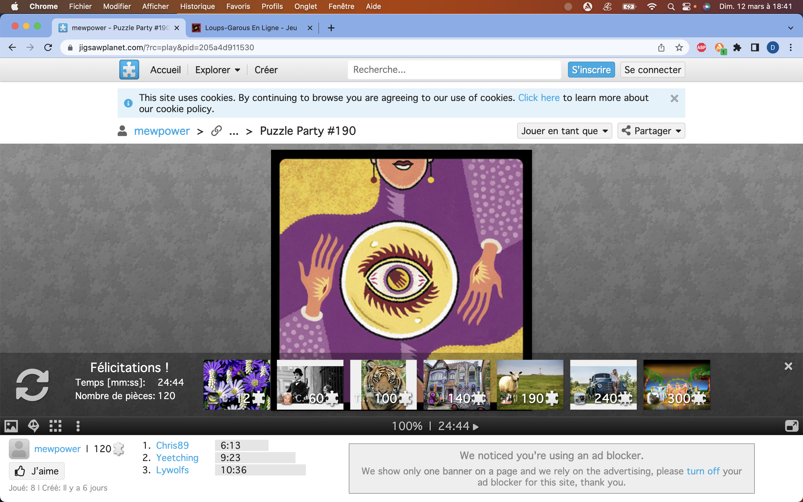Image resolution: width=803 pixels, height=502 pixels.
Task: Show the puzzle image preview icon
Action: pyautogui.click(x=11, y=426)
